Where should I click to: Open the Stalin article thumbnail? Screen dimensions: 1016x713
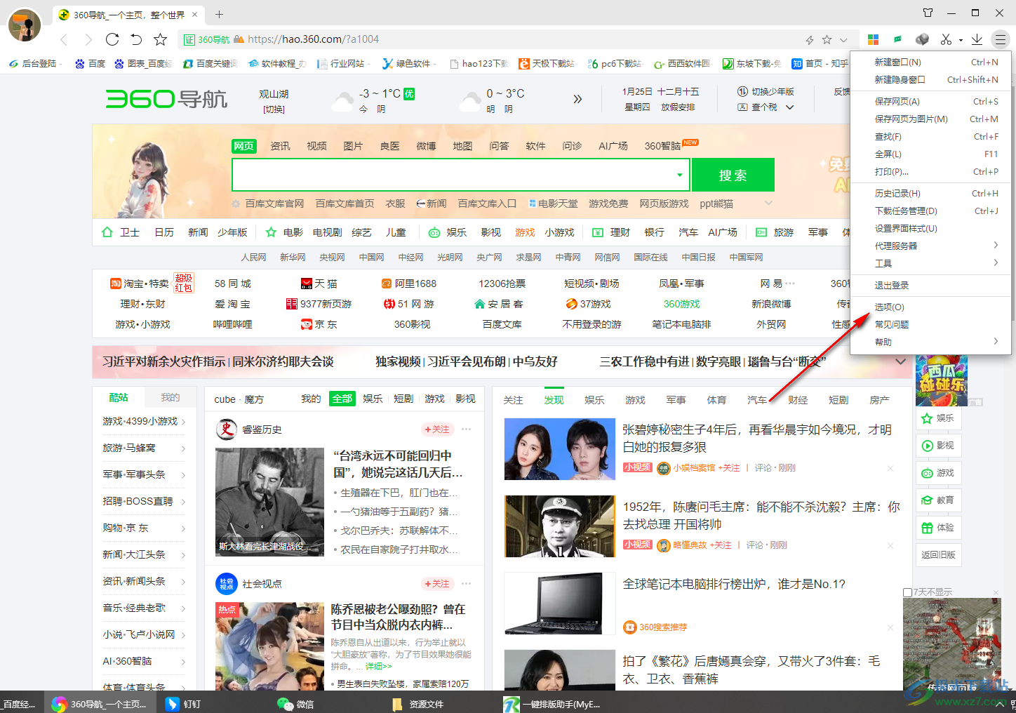(x=269, y=502)
